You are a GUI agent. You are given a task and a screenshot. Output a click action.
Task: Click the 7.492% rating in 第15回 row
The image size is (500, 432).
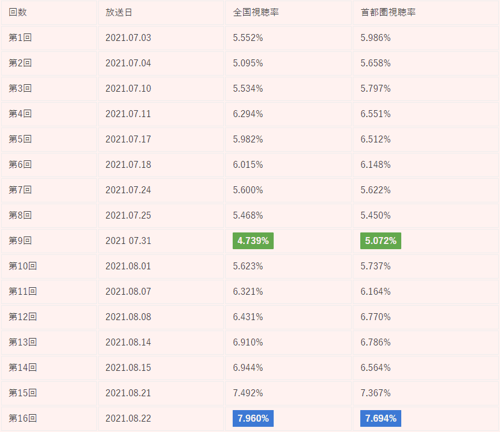pos(248,393)
